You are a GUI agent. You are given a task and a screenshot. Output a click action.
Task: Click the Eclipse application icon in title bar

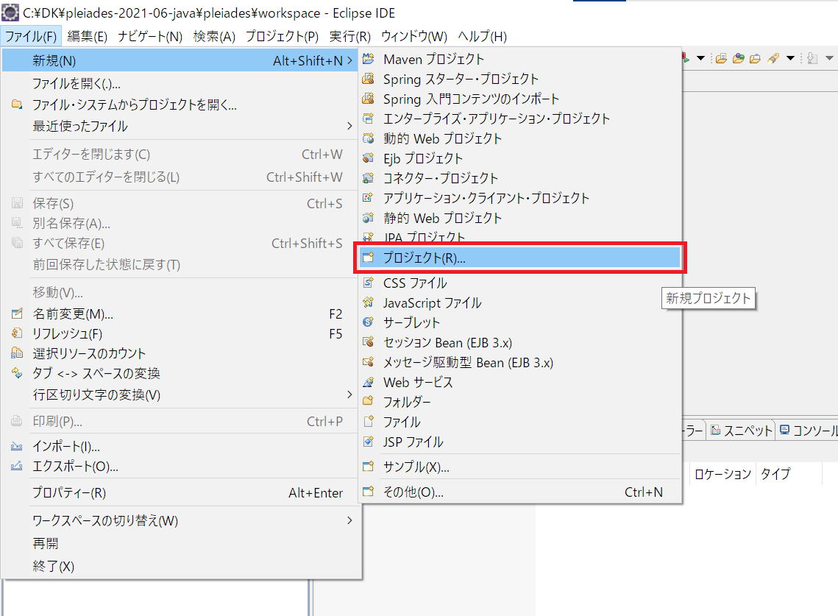tap(10, 13)
